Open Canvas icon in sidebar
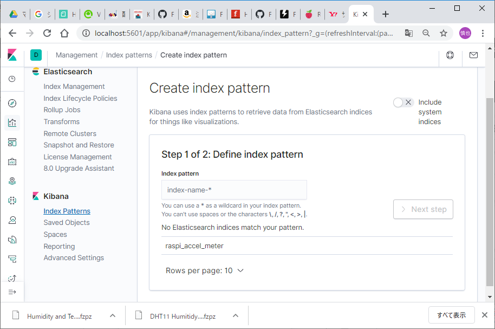 coord(12,162)
